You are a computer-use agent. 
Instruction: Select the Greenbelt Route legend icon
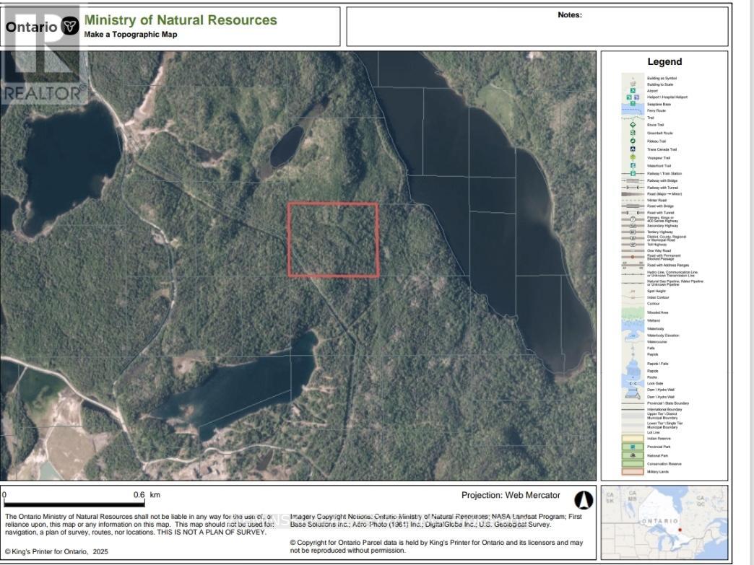click(633, 133)
